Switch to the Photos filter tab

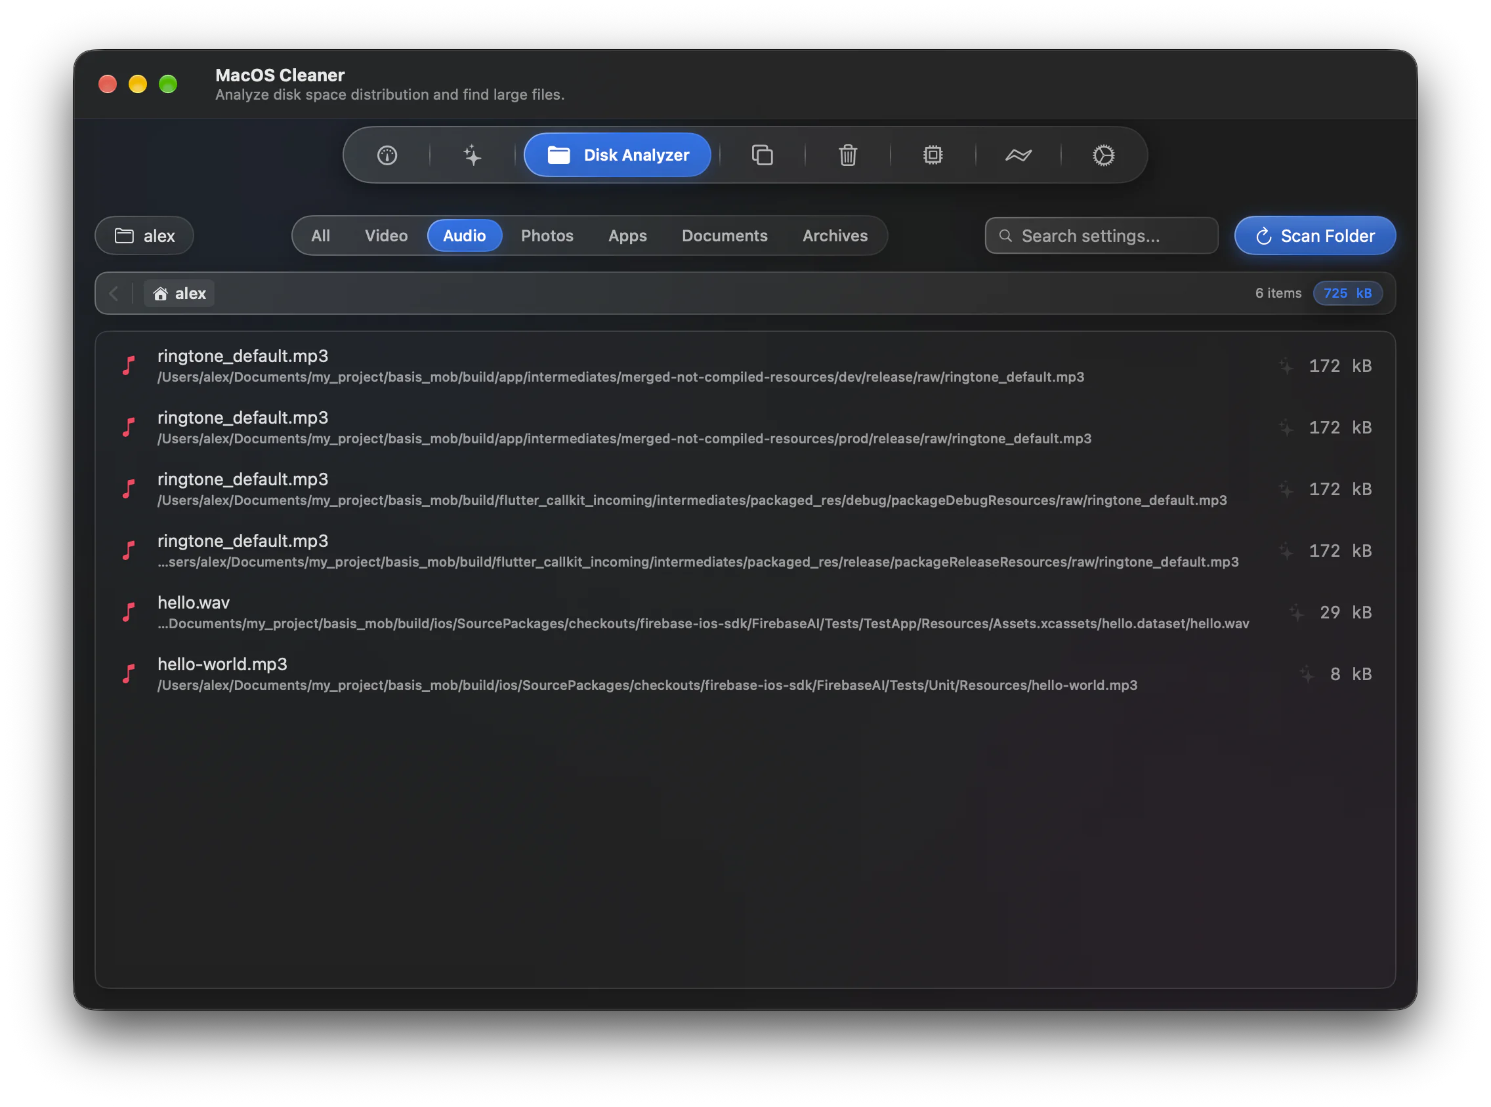click(x=547, y=236)
